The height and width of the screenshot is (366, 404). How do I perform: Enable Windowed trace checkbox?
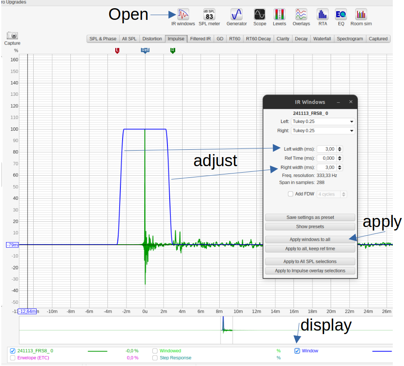[155, 351]
